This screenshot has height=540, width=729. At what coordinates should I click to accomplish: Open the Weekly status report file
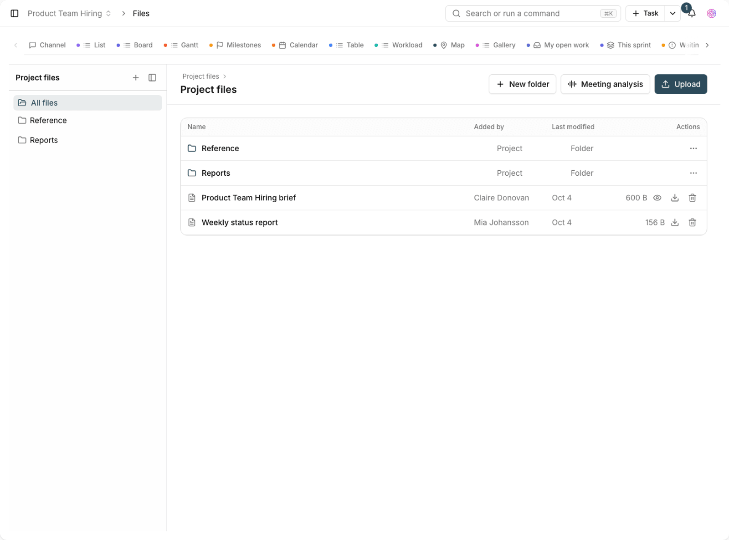[240, 223]
